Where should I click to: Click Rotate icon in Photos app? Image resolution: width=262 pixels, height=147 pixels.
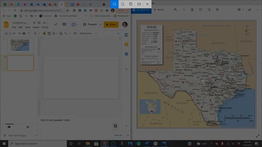tap(209, 10)
